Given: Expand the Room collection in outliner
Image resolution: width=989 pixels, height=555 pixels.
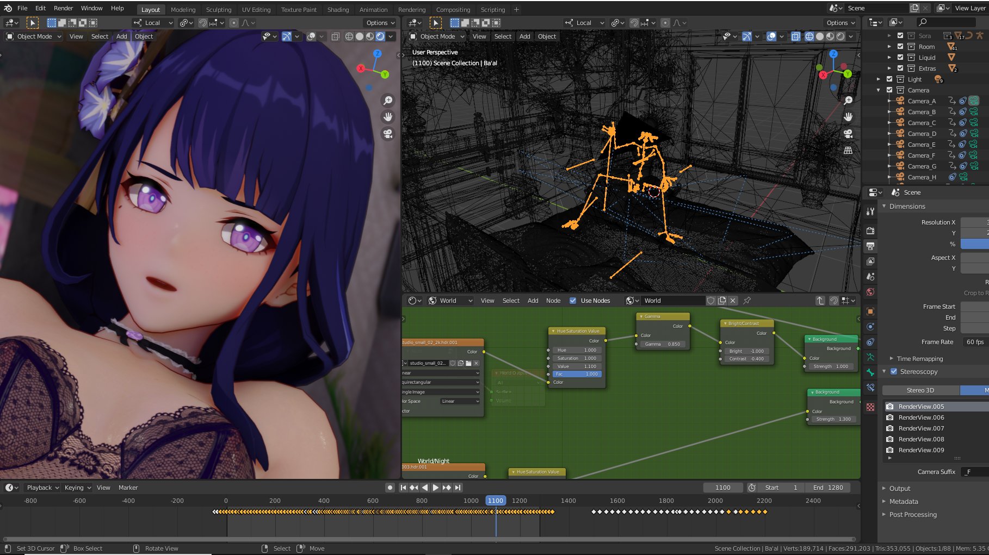Looking at the screenshot, I should pyautogui.click(x=889, y=47).
